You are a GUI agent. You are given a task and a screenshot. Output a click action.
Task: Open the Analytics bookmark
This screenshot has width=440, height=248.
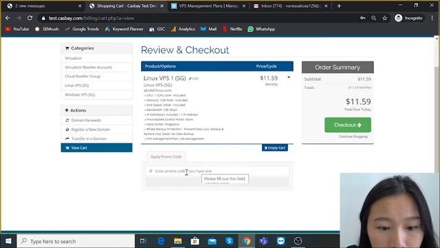click(x=183, y=29)
